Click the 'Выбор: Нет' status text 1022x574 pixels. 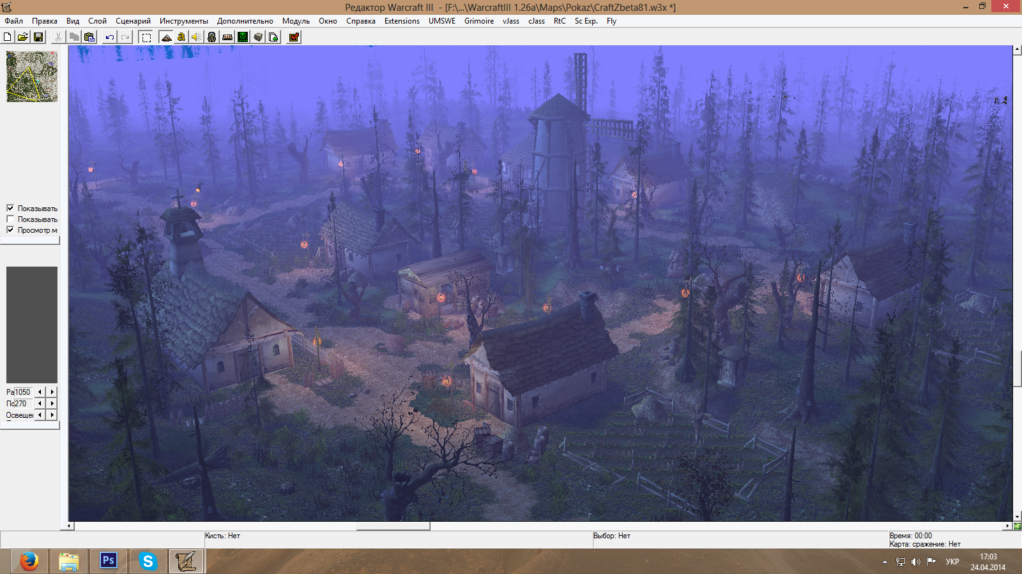coord(611,536)
